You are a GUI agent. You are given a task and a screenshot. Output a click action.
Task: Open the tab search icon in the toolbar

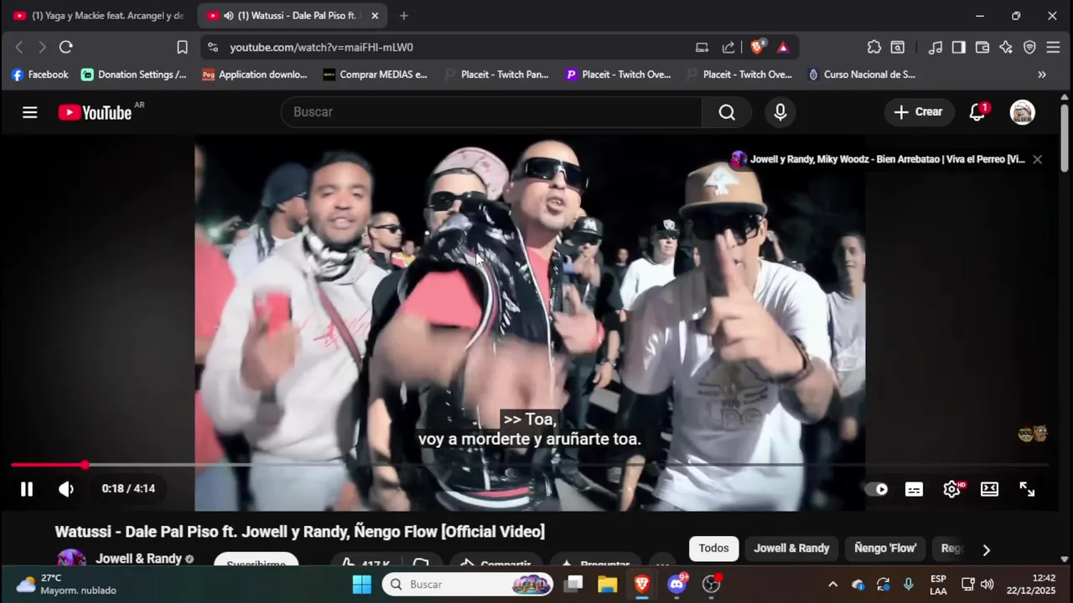tap(898, 48)
